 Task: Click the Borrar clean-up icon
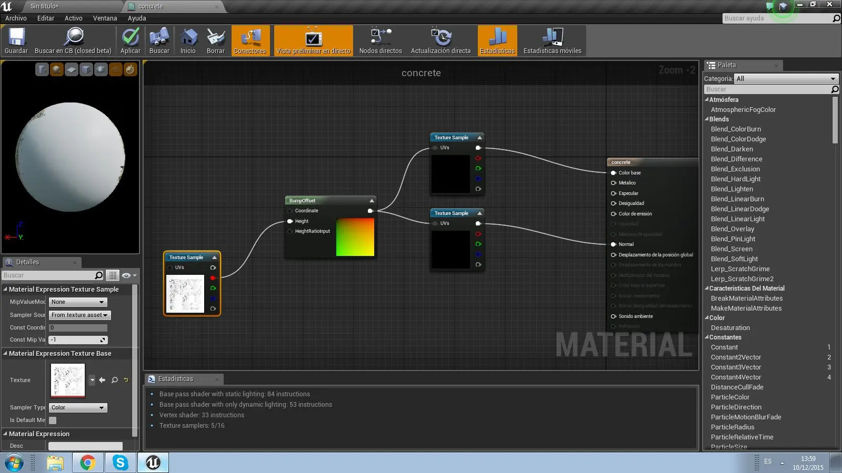pyautogui.click(x=216, y=37)
